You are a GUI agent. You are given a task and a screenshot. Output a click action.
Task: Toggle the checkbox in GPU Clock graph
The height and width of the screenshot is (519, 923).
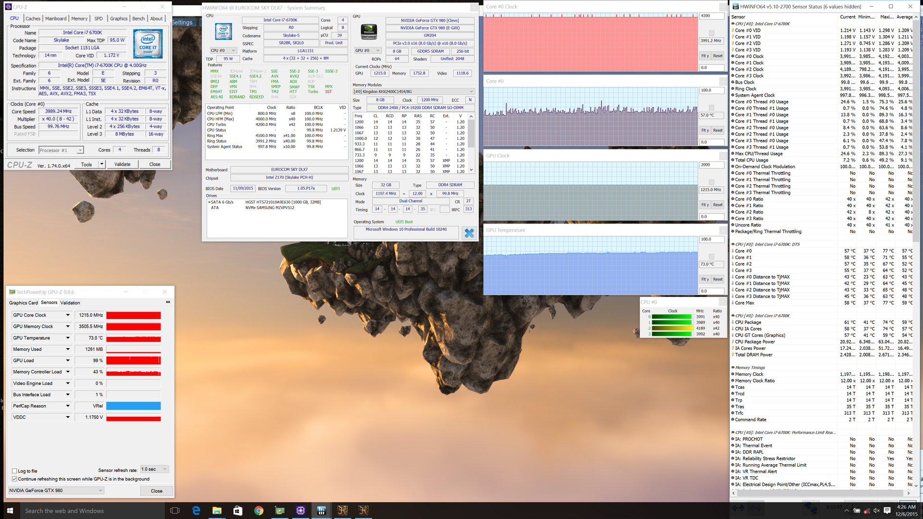coord(711,182)
